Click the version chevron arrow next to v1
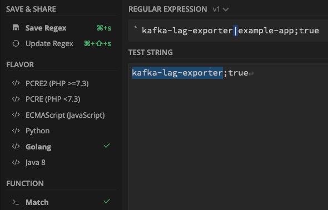 click(226, 9)
